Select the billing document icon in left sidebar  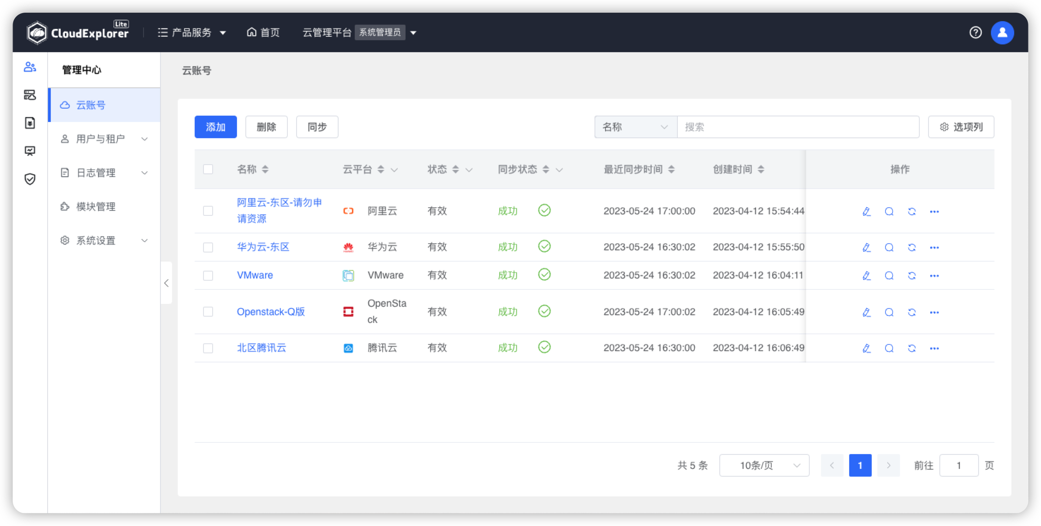[x=30, y=123]
